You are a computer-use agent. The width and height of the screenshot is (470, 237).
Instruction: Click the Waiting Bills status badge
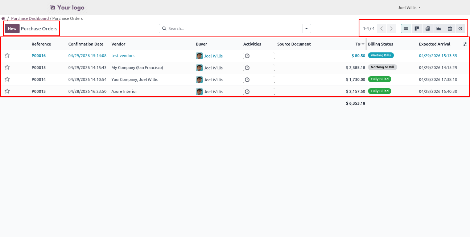tap(380, 56)
